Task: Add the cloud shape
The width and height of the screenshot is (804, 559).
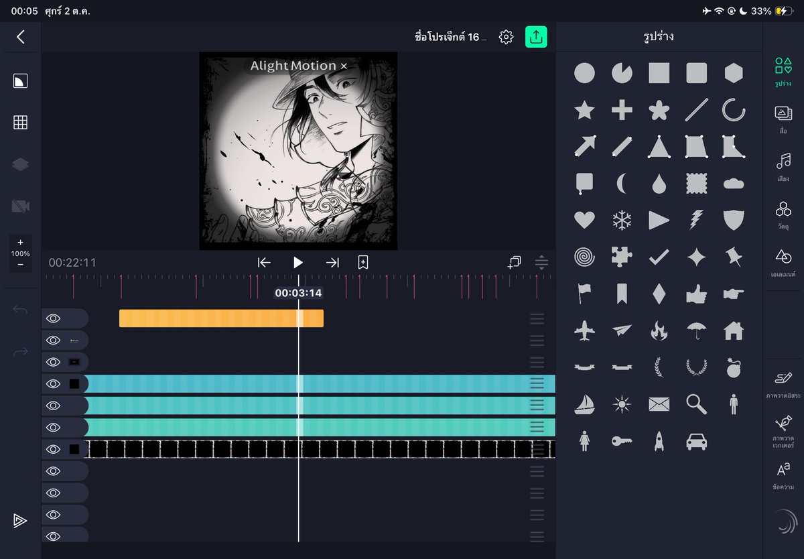Action: coord(734,183)
